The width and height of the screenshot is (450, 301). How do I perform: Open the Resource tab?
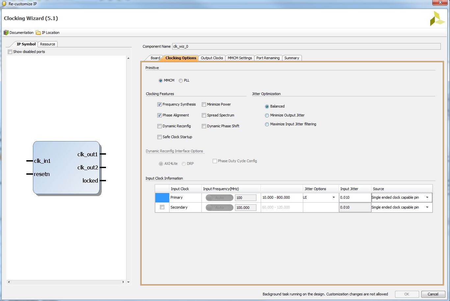coord(48,44)
